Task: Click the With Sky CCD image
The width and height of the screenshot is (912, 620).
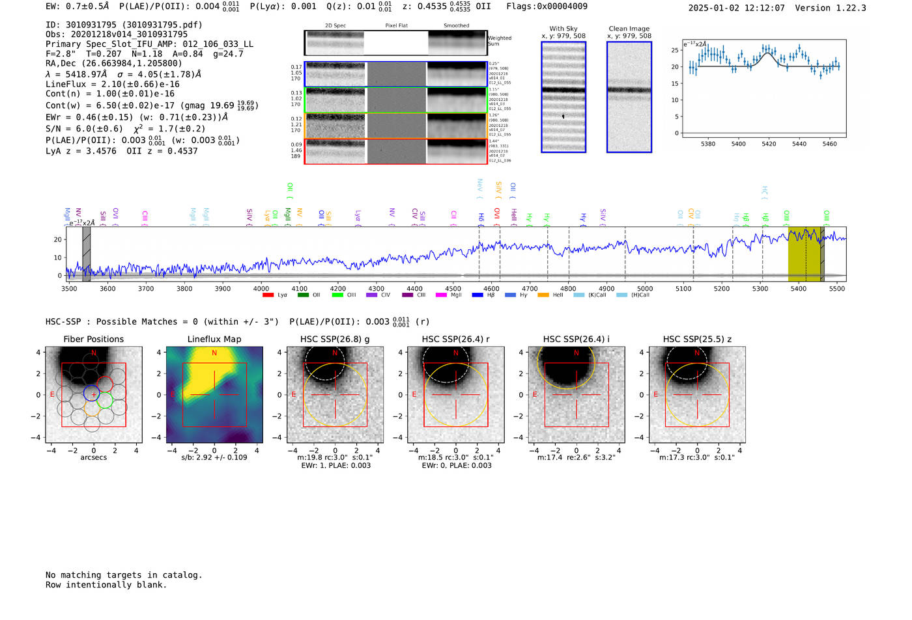Action: (563, 97)
